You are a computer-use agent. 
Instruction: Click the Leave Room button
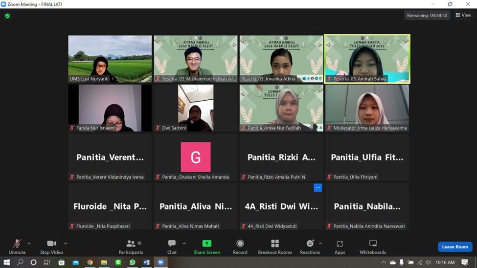click(x=454, y=247)
